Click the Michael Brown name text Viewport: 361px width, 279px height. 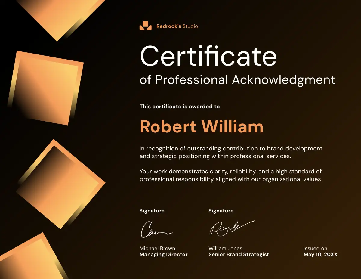point(157,248)
